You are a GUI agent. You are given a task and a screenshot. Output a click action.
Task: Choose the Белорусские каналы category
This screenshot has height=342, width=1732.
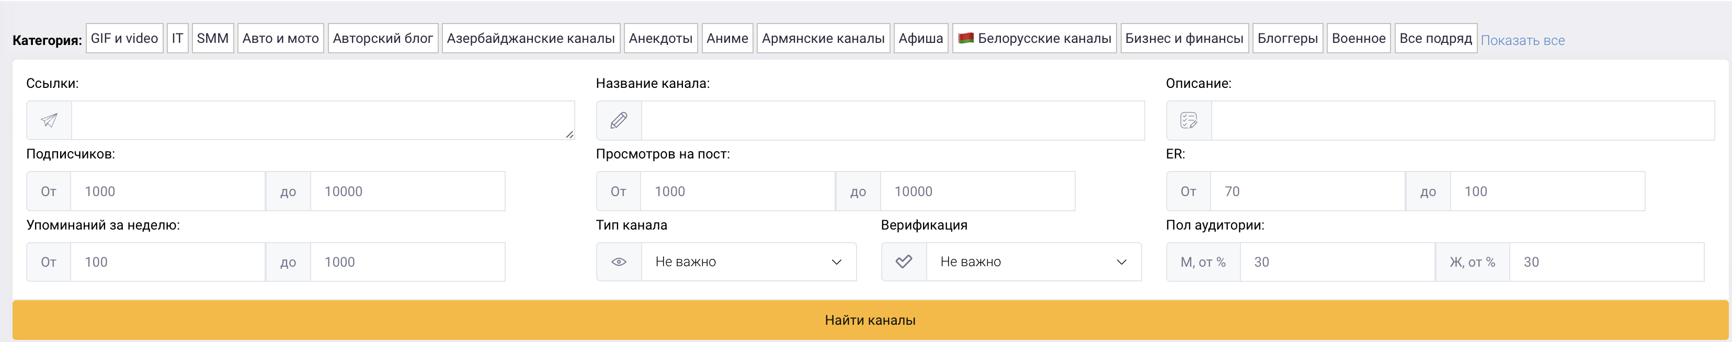pyautogui.click(x=1034, y=38)
